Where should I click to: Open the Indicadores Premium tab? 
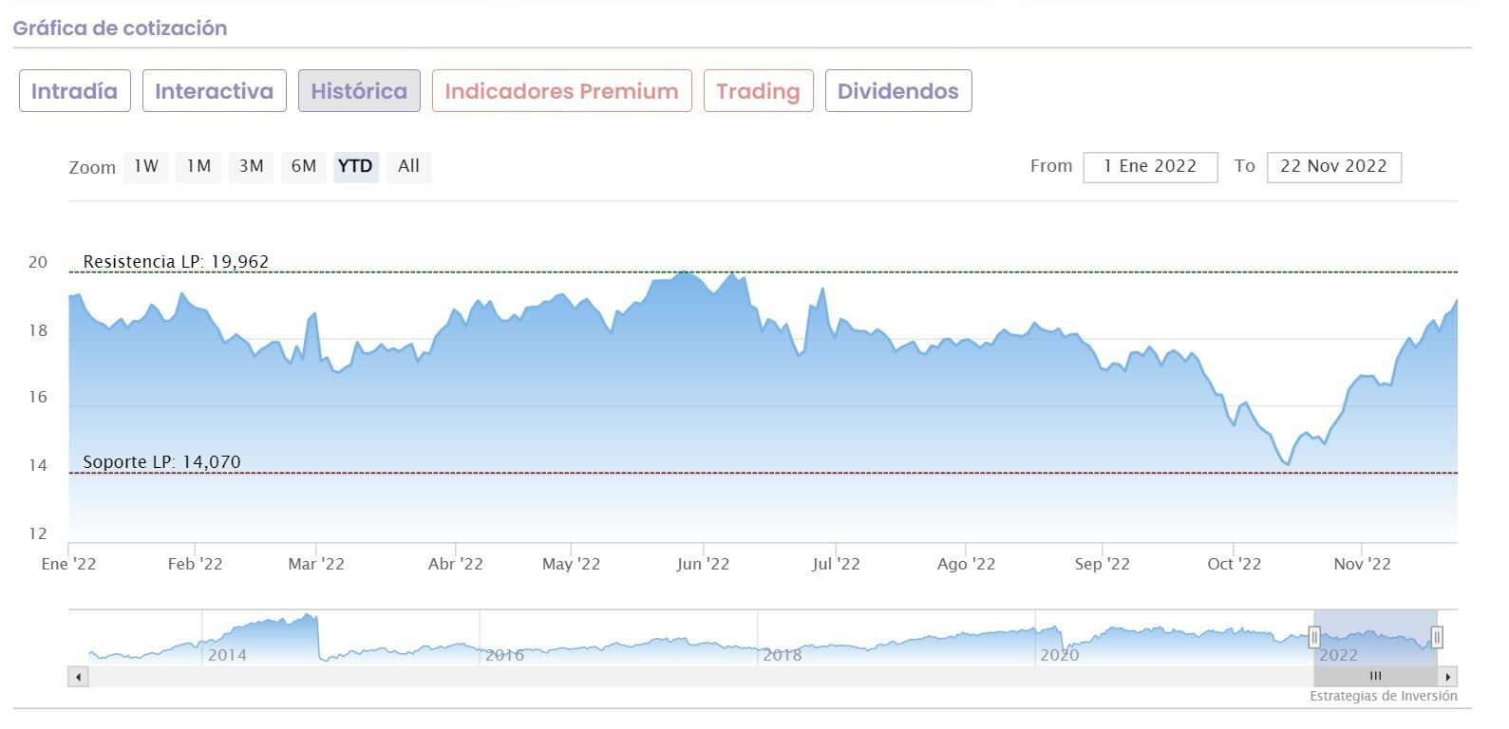pos(561,91)
